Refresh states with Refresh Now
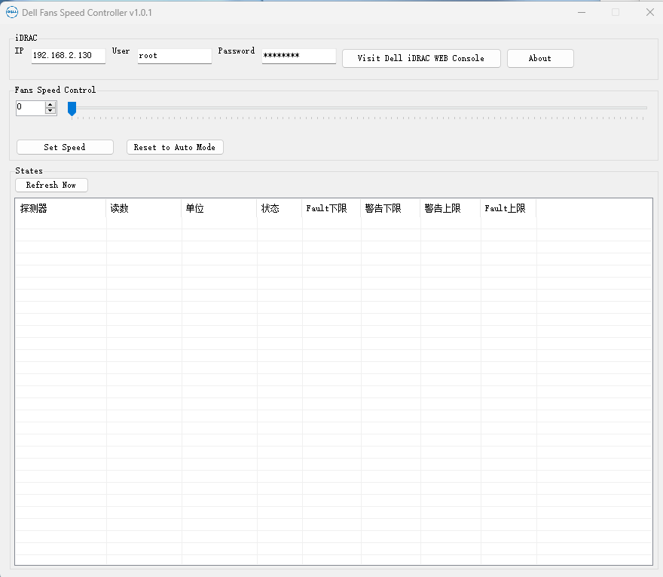Screen dimensions: 663x577 [51, 185]
